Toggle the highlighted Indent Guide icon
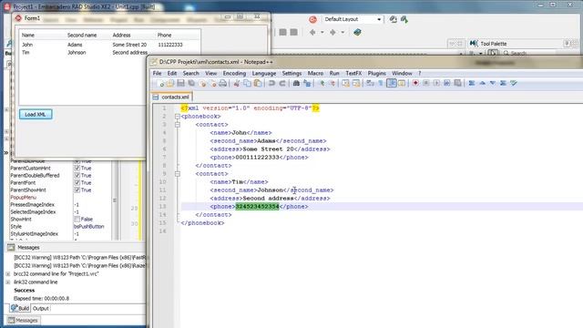This screenshot has width=583, height=328. 391,84
